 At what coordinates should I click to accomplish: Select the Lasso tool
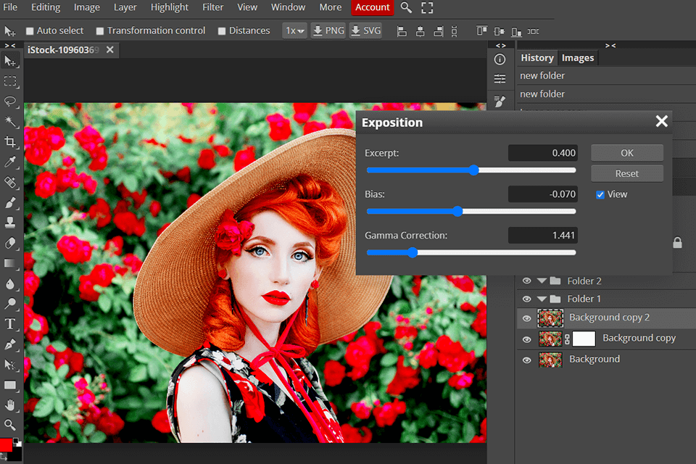click(10, 101)
